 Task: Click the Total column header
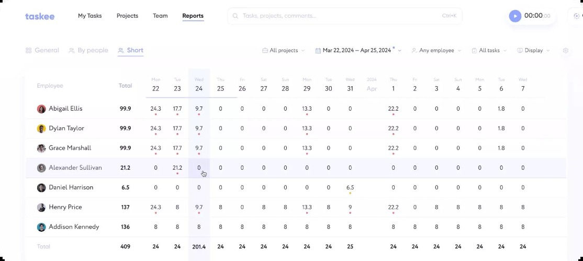[125, 85]
